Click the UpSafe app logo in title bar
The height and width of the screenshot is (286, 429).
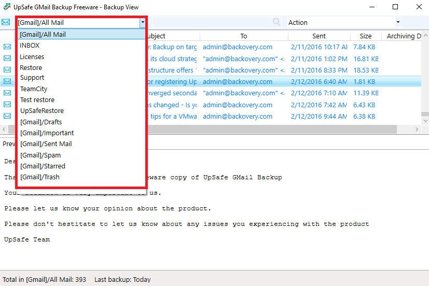(x=7, y=7)
